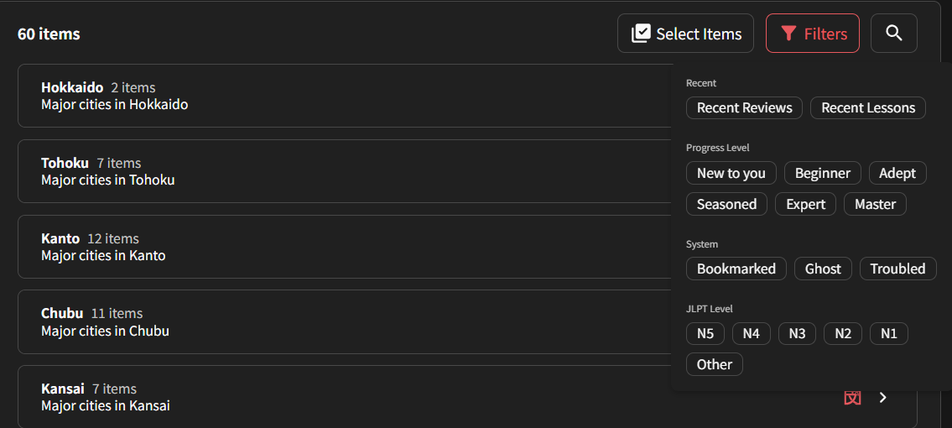Select the Other JLPT filter
Viewport: 952px width, 428px height.
click(715, 364)
